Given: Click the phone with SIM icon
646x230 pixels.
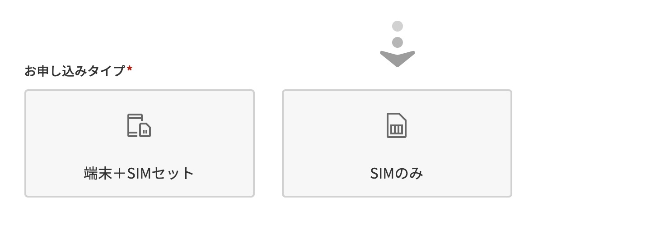Looking at the screenshot, I should pos(139,125).
